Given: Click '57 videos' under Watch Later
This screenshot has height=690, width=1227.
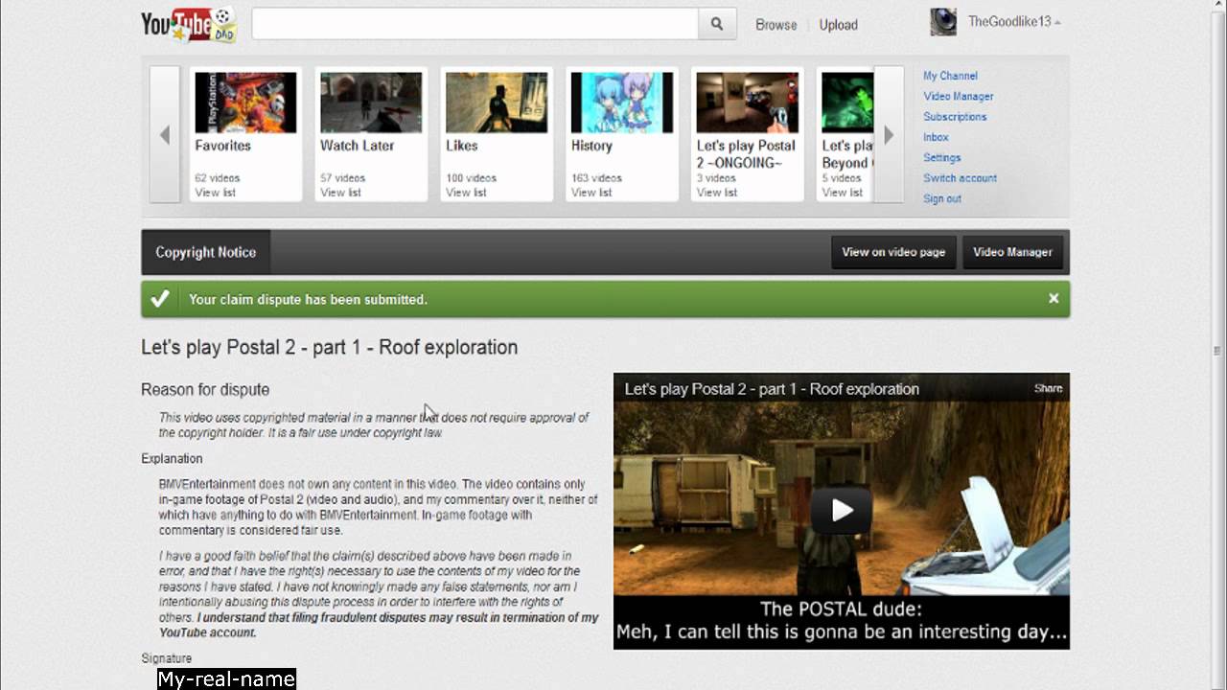Looking at the screenshot, I should (x=343, y=178).
